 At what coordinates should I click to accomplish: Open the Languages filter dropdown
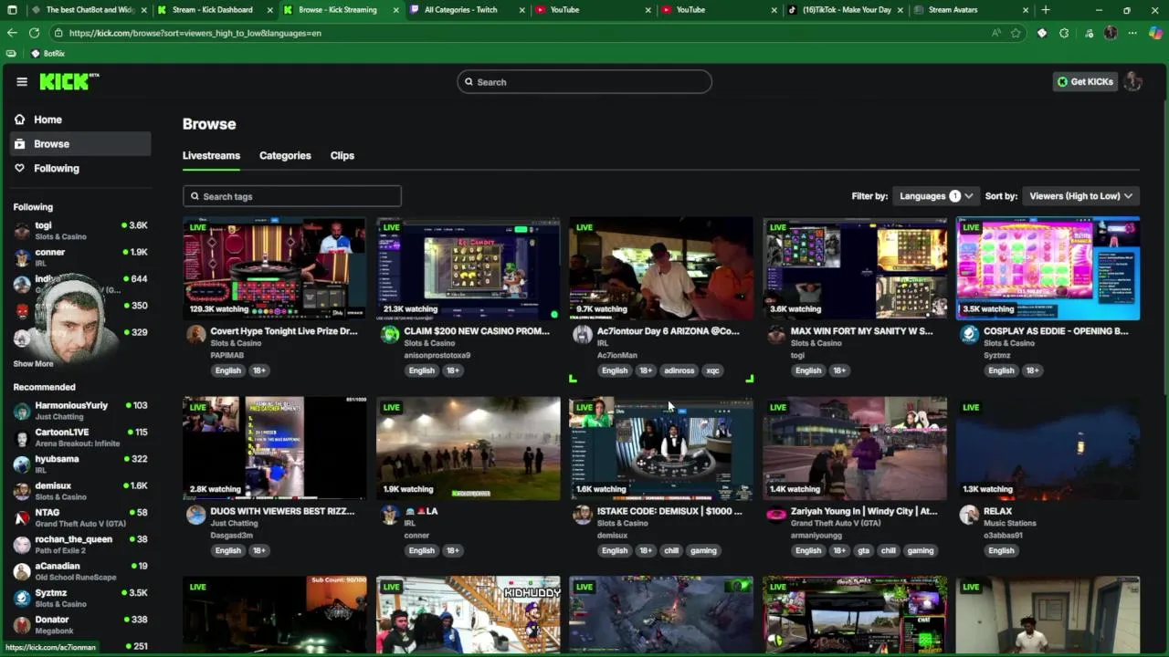(x=936, y=196)
